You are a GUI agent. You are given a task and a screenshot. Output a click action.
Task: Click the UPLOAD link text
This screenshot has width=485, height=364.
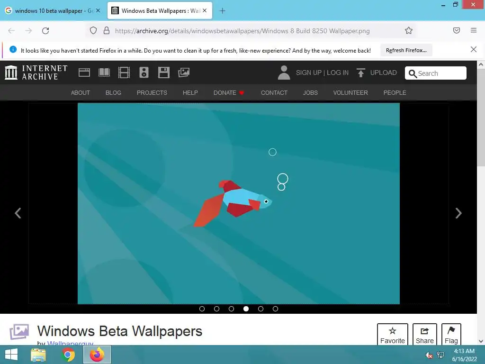(x=384, y=73)
